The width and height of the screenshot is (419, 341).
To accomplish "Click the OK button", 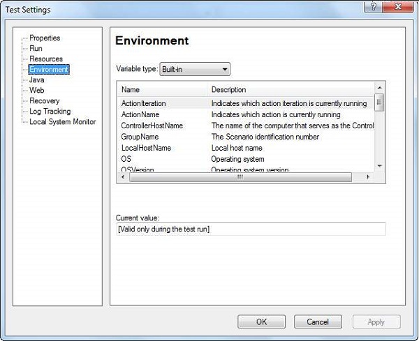I will (261, 322).
